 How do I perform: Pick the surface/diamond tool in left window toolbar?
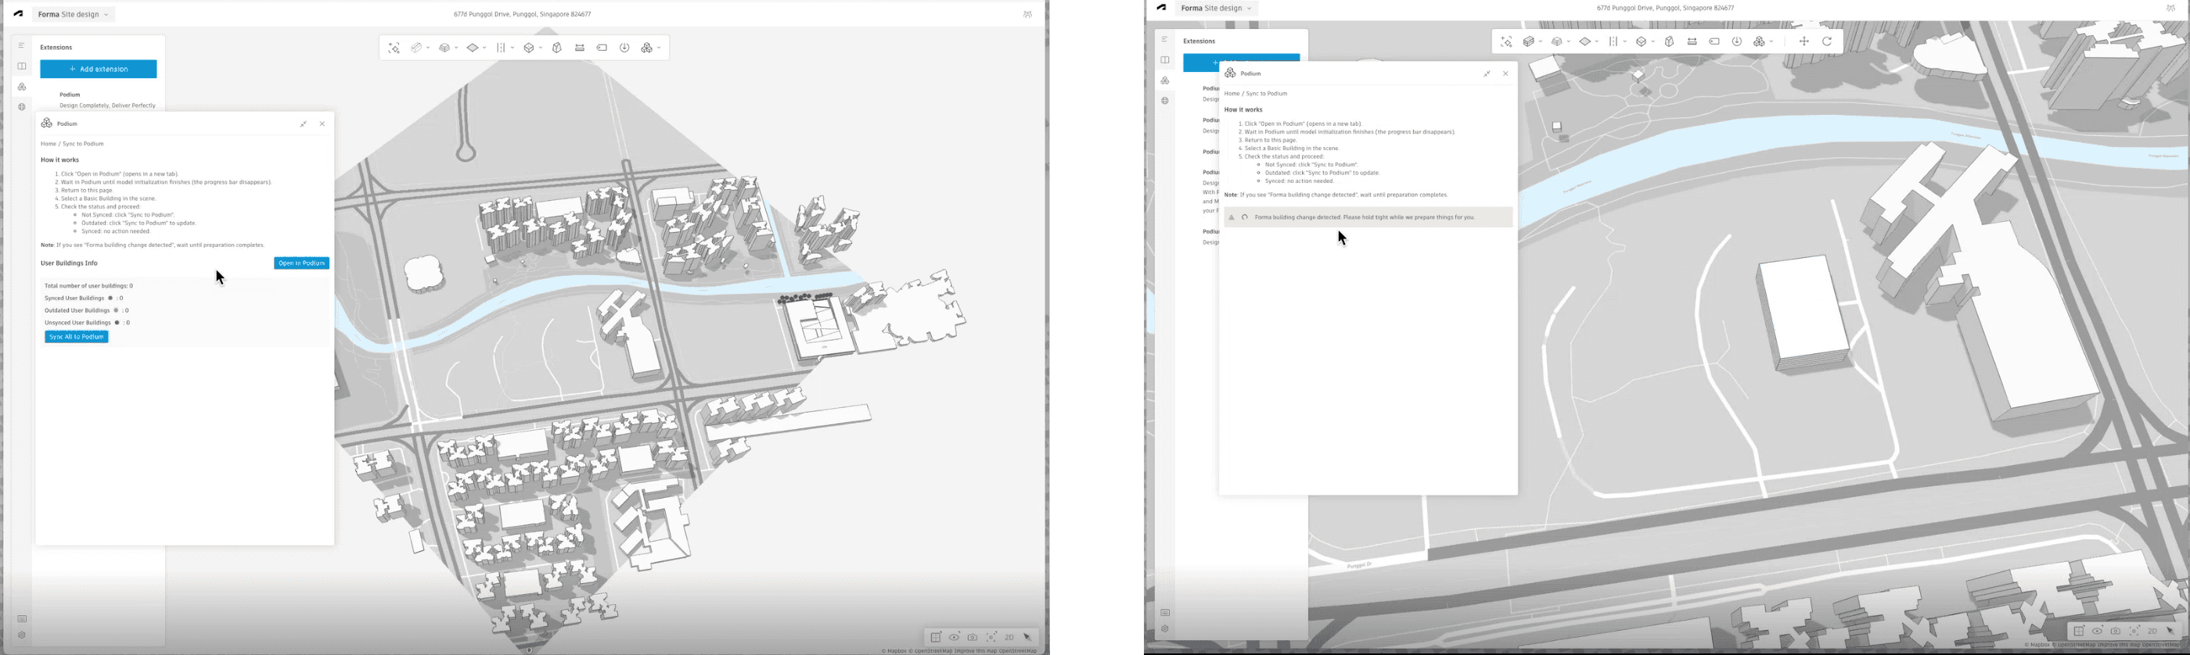pos(473,48)
